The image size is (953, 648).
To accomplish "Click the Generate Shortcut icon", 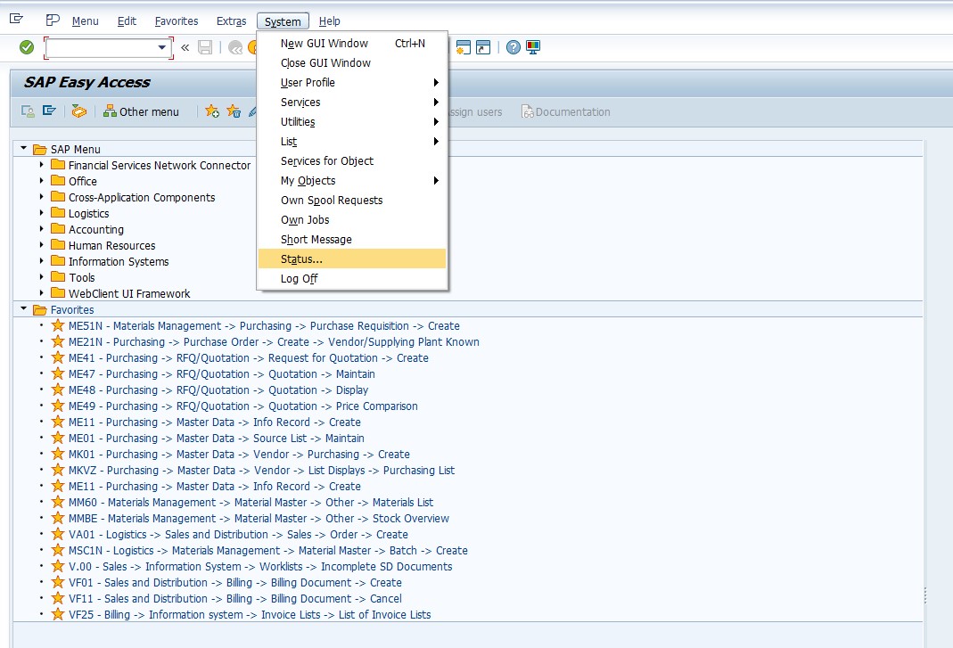I will pyautogui.click(x=483, y=47).
